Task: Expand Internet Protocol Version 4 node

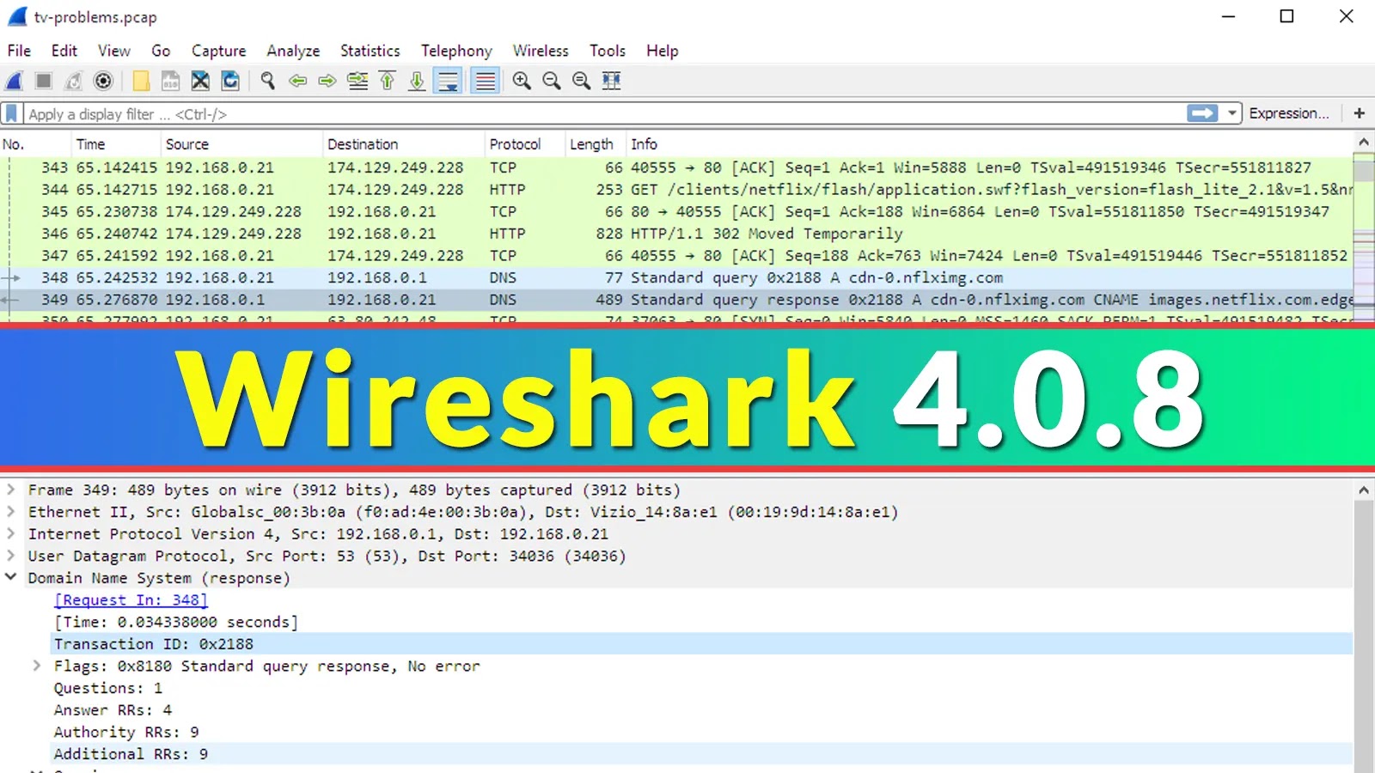Action: [10, 533]
